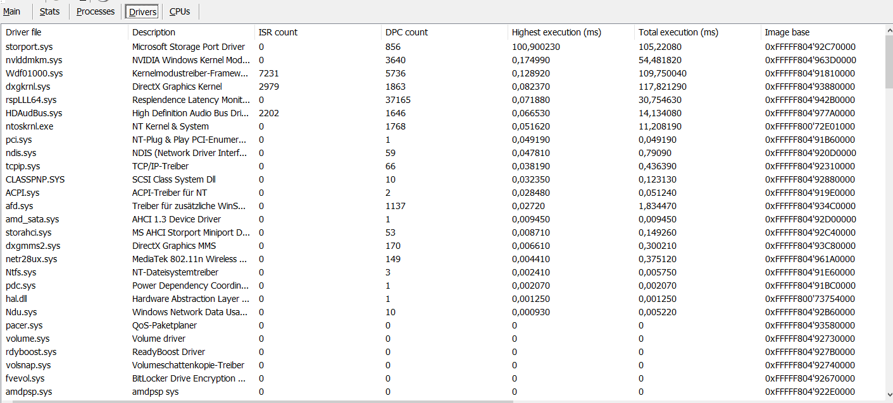Select the Ndu.sys driver row
Screen dimensions: 893x403
(x=443, y=312)
